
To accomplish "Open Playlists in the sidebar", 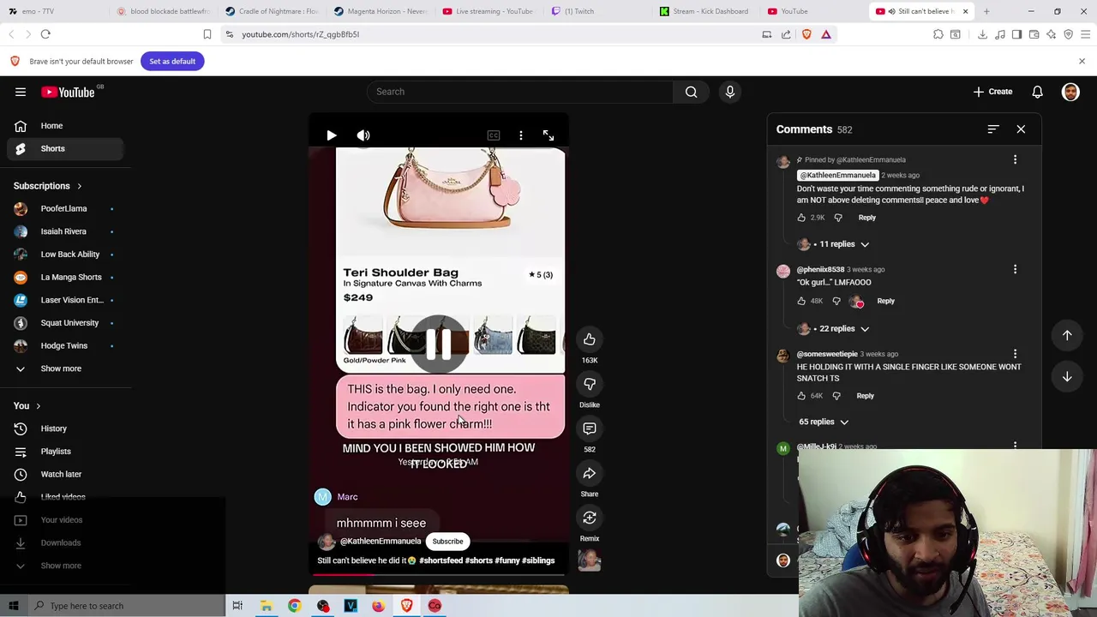I will pos(66,452).
